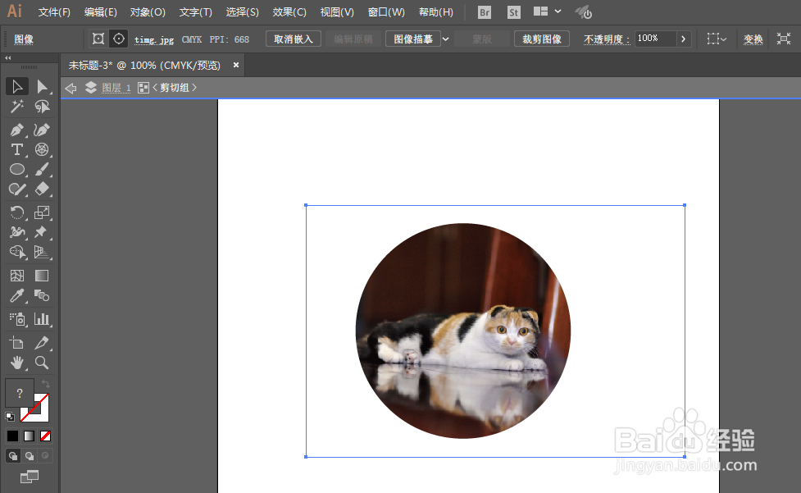Open Adobe Stock via St icon
The image size is (801, 493).
(514, 12)
